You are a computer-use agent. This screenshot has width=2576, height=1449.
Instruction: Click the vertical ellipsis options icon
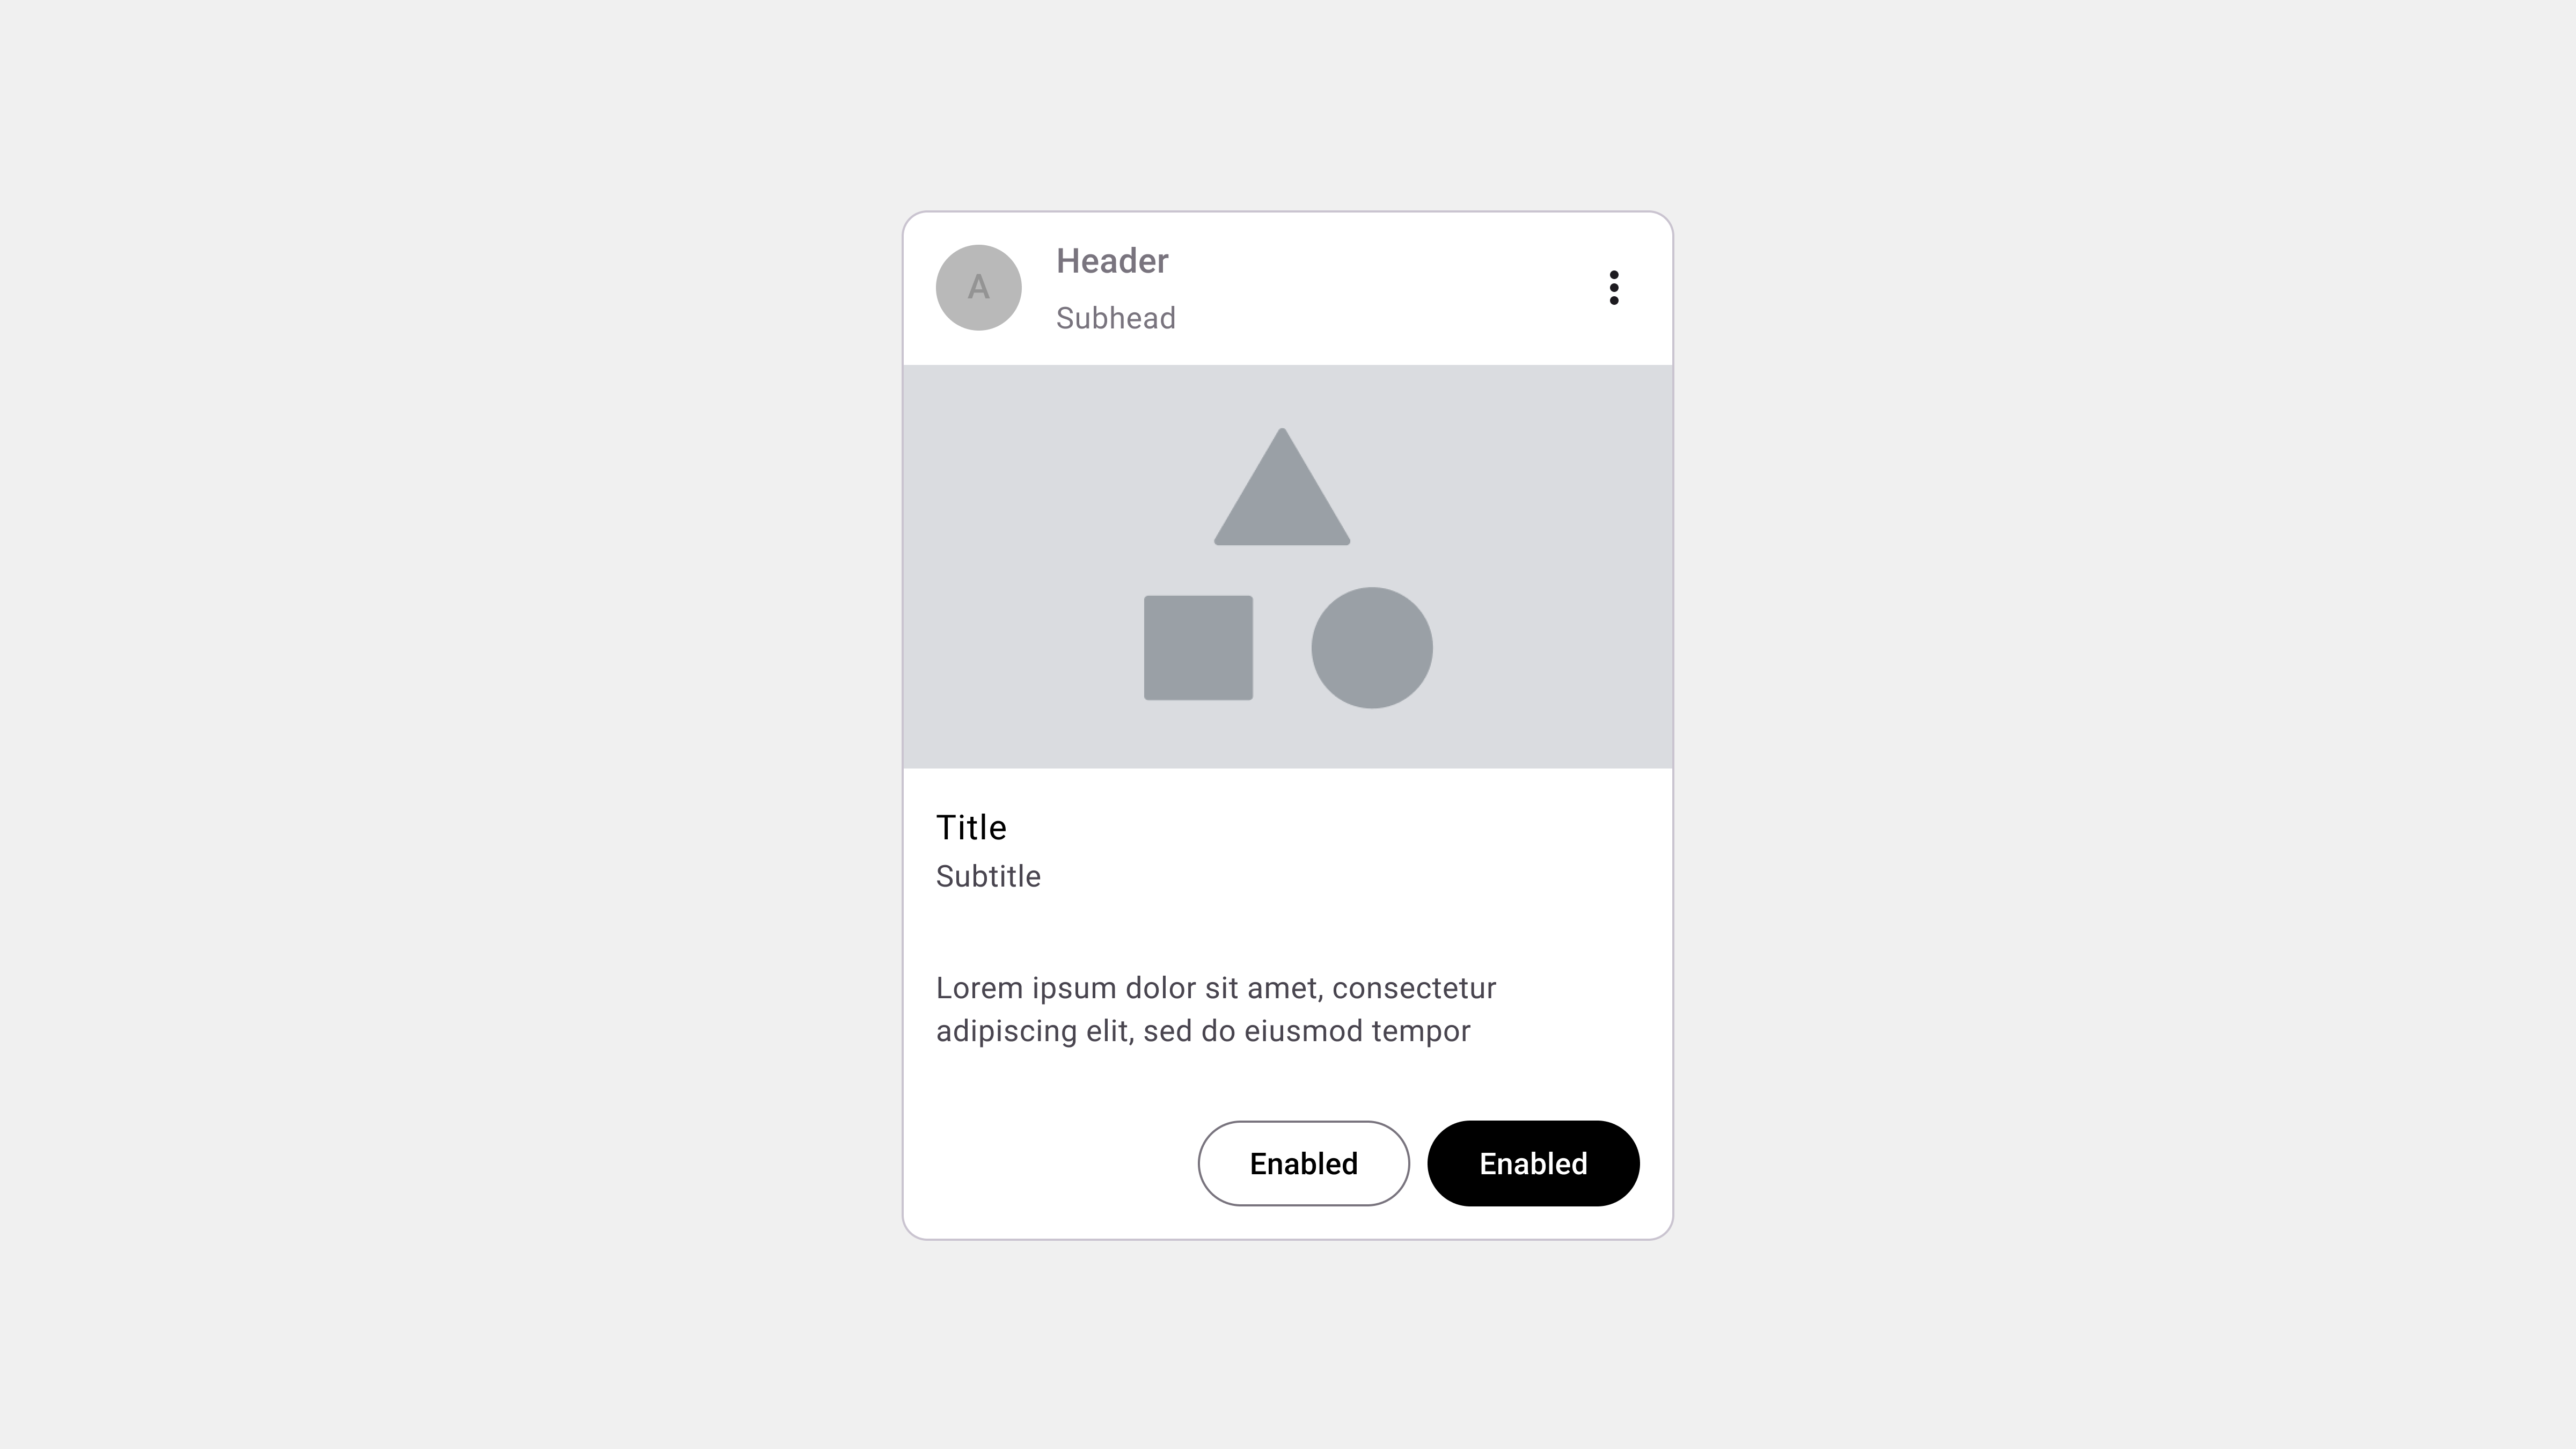point(1612,287)
